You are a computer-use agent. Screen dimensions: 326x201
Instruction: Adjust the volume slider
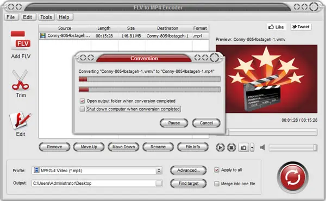point(293,148)
